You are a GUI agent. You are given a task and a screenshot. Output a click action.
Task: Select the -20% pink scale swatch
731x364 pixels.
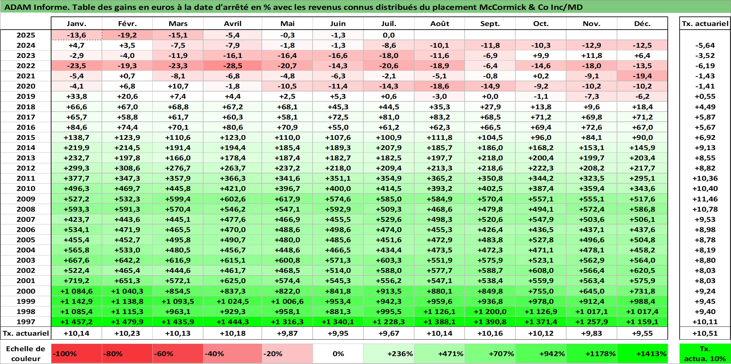pyautogui.click(x=287, y=353)
